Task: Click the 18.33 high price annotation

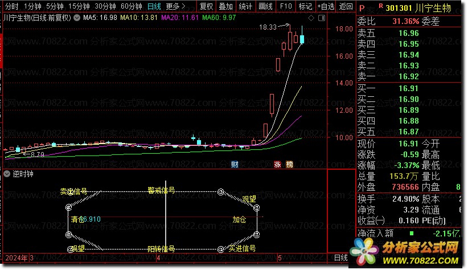Action: (x=268, y=27)
